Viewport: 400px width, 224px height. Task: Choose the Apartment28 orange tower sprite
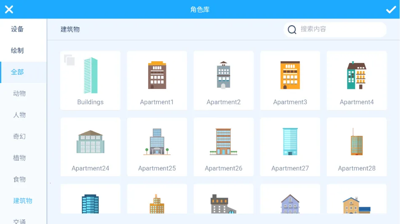pyautogui.click(x=357, y=147)
